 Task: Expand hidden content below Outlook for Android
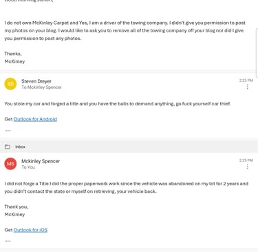coord(8,131)
